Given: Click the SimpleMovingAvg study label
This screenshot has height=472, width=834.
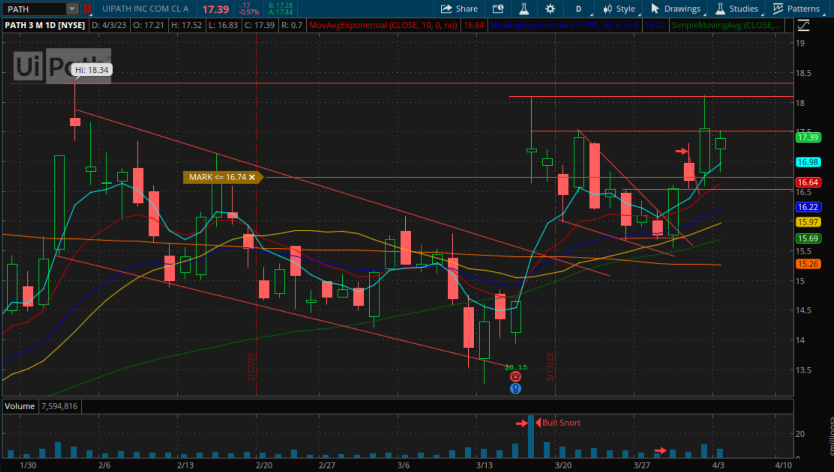Looking at the screenshot, I should (726, 25).
